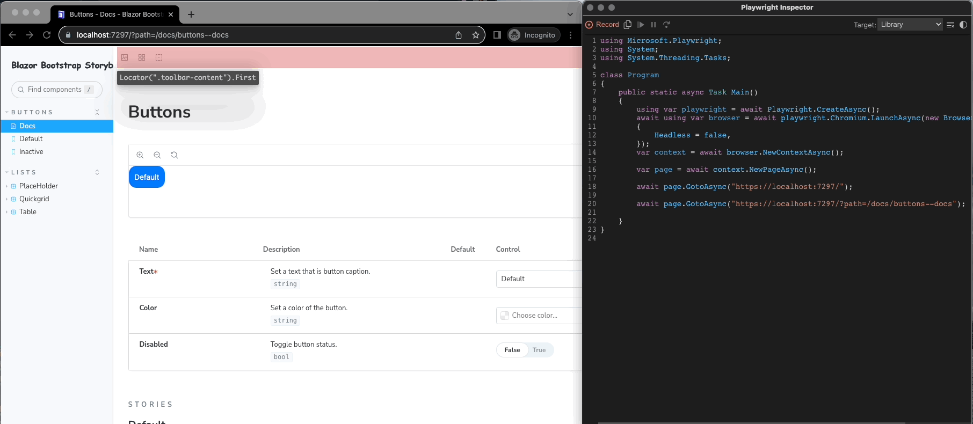Open Chrome's three-dot menu
Image resolution: width=973 pixels, height=424 pixels.
571,35
